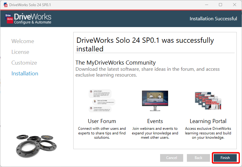Click 'Installation Successful' header text
The width and height of the screenshot is (242, 167).
tap(213, 19)
